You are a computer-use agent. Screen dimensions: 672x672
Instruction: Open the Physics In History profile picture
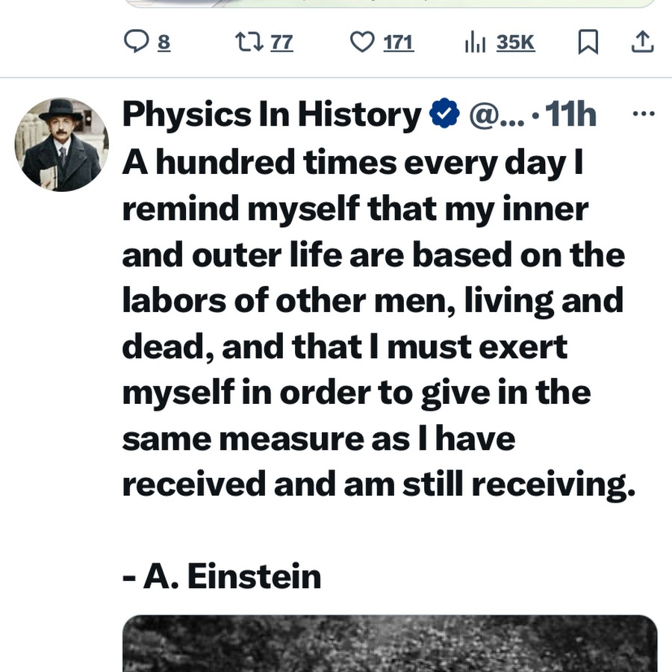[x=62, y=144]
